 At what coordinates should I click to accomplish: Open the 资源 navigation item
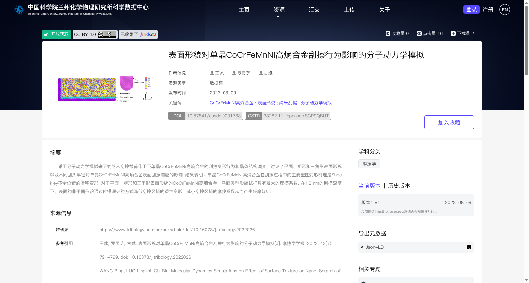pos(279,10)
